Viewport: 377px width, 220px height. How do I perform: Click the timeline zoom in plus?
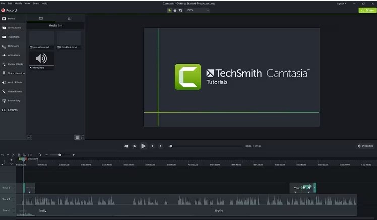(73, 155)
